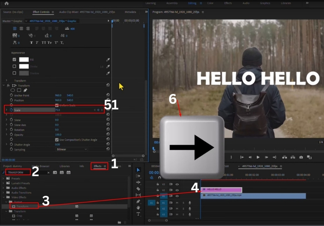
Task: Click the Fill color eyedropper
Action: point(108,60)
